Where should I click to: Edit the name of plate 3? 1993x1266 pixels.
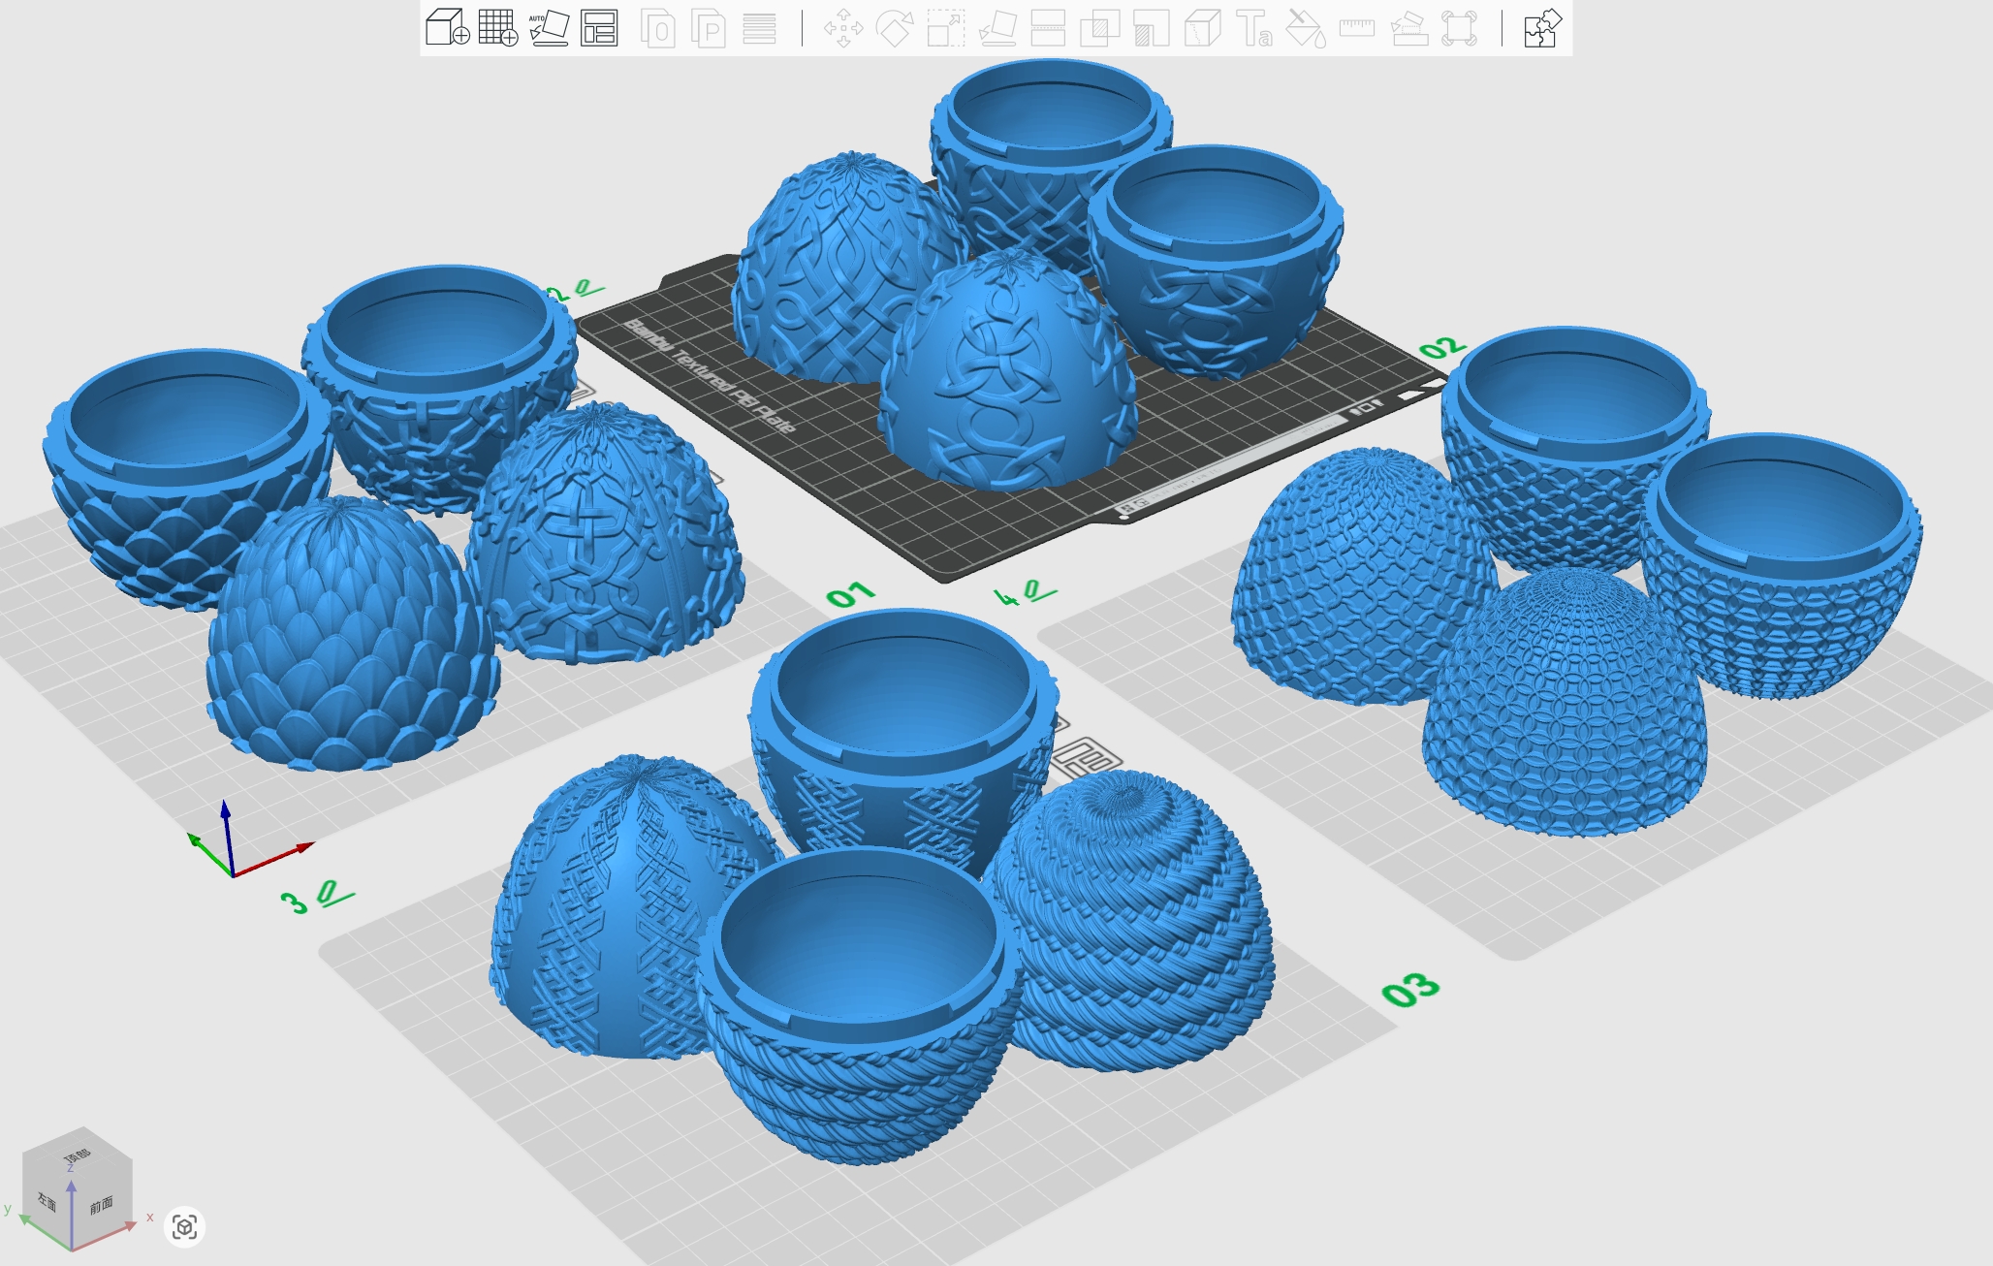335,894
